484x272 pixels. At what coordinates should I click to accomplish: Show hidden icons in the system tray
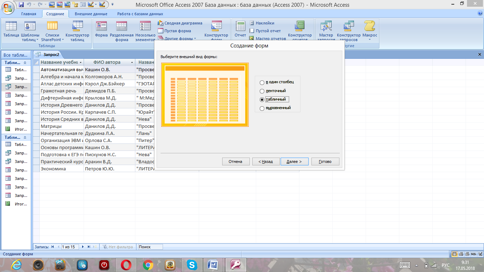coord(416,265)
